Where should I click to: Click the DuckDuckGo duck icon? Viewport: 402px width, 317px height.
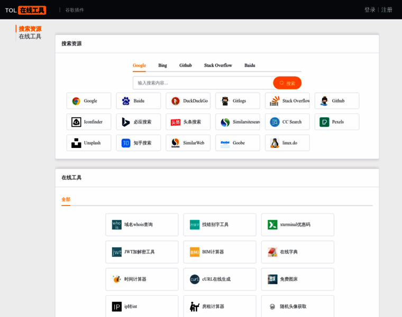coord(176,101)
